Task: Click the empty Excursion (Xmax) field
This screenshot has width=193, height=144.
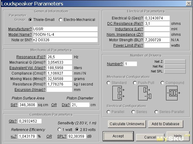Action: pyautogui.click(x=59, y=90)
